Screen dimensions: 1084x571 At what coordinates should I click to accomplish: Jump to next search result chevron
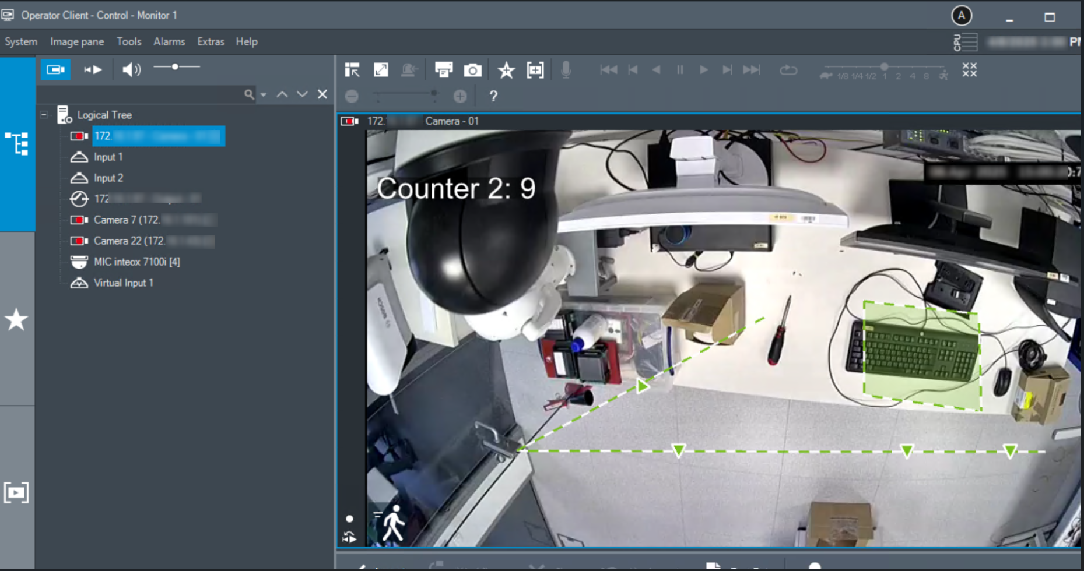tap(302, 94)
